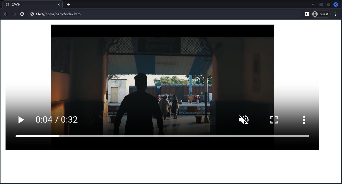Seek on the video progress bar

click(162, 136)
